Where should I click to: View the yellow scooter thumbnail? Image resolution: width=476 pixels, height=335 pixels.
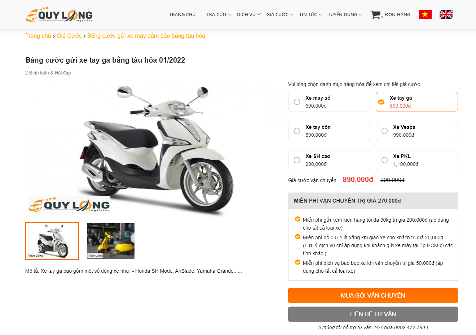coord(111,241)
